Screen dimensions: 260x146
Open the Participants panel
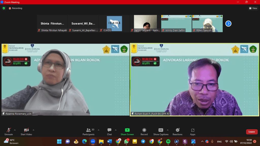tap(89, 132)
